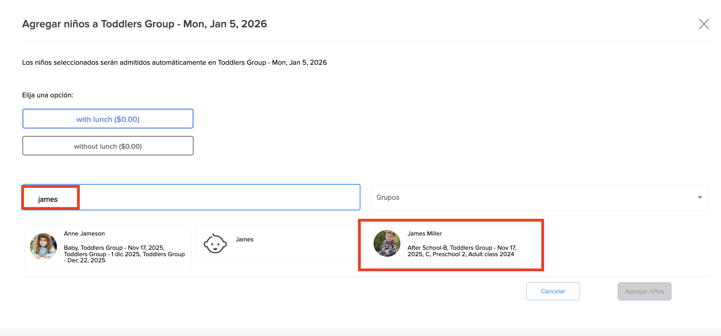Screen dimensions: 721x336
Task: Click the automatic admission notice text
Action: tap(174, 63)
